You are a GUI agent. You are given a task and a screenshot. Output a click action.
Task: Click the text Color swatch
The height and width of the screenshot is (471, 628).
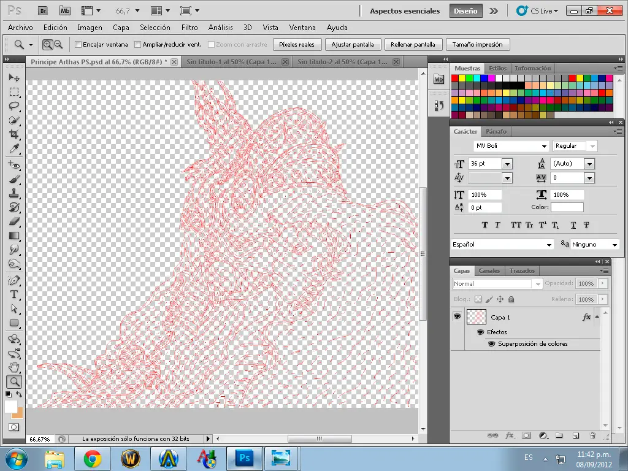coord(567,207)
